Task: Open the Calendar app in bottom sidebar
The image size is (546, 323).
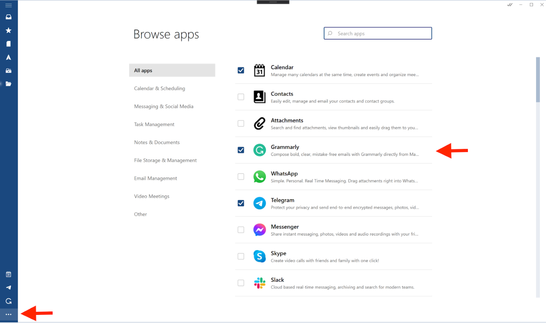Action: [x=8, y=274]
